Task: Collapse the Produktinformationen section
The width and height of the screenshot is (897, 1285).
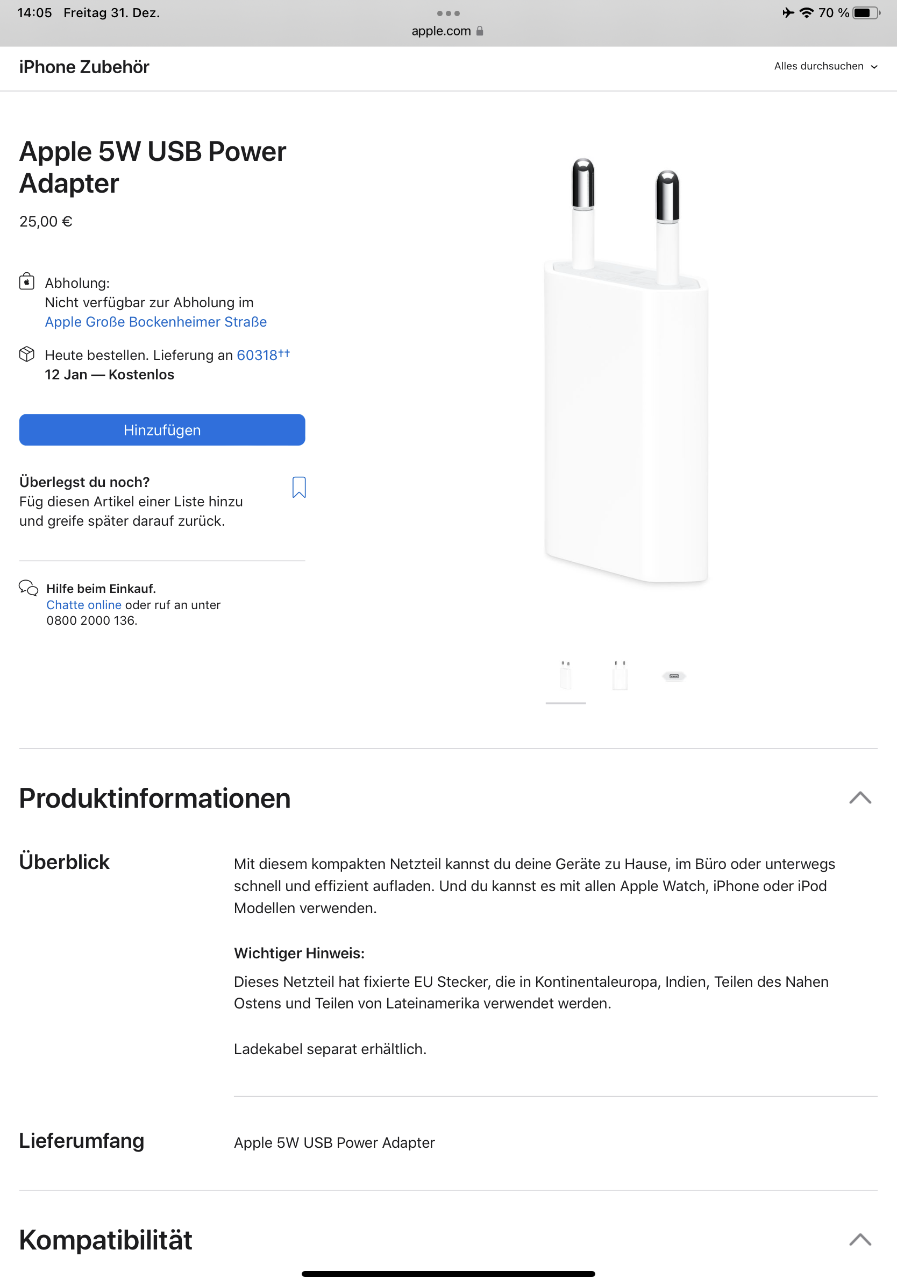Action: tap(860, 797)
